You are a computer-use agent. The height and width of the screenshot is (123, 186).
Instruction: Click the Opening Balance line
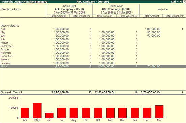10,26
